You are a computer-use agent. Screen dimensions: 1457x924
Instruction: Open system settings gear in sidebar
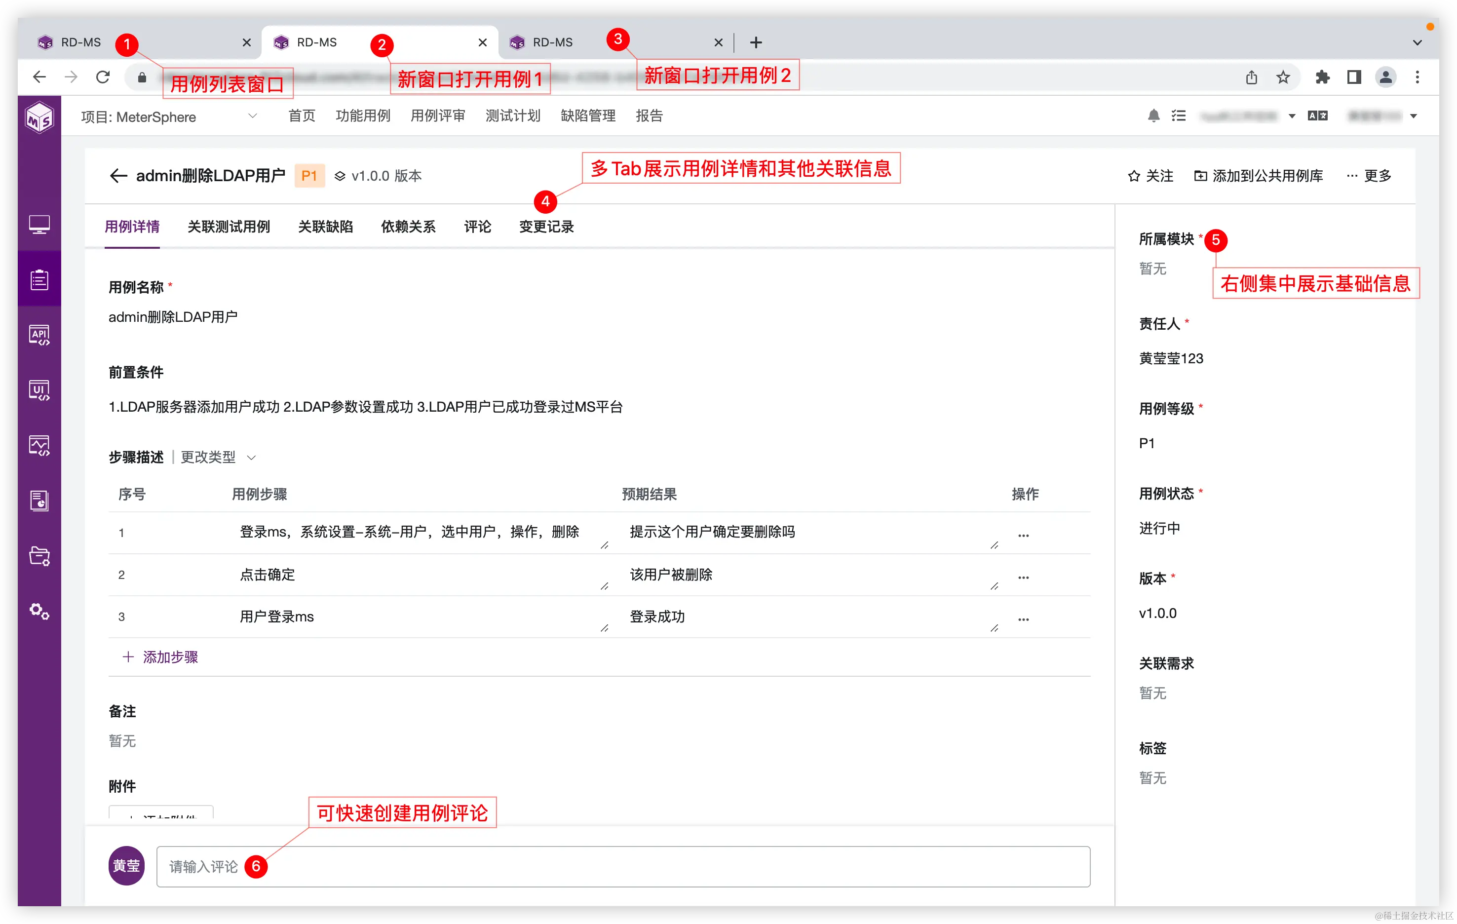pyautogui.click(x=38, y=612)
